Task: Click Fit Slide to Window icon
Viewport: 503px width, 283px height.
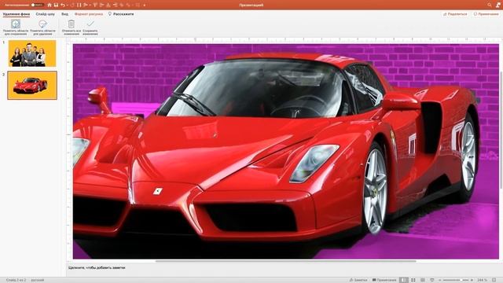Action: 494,280
